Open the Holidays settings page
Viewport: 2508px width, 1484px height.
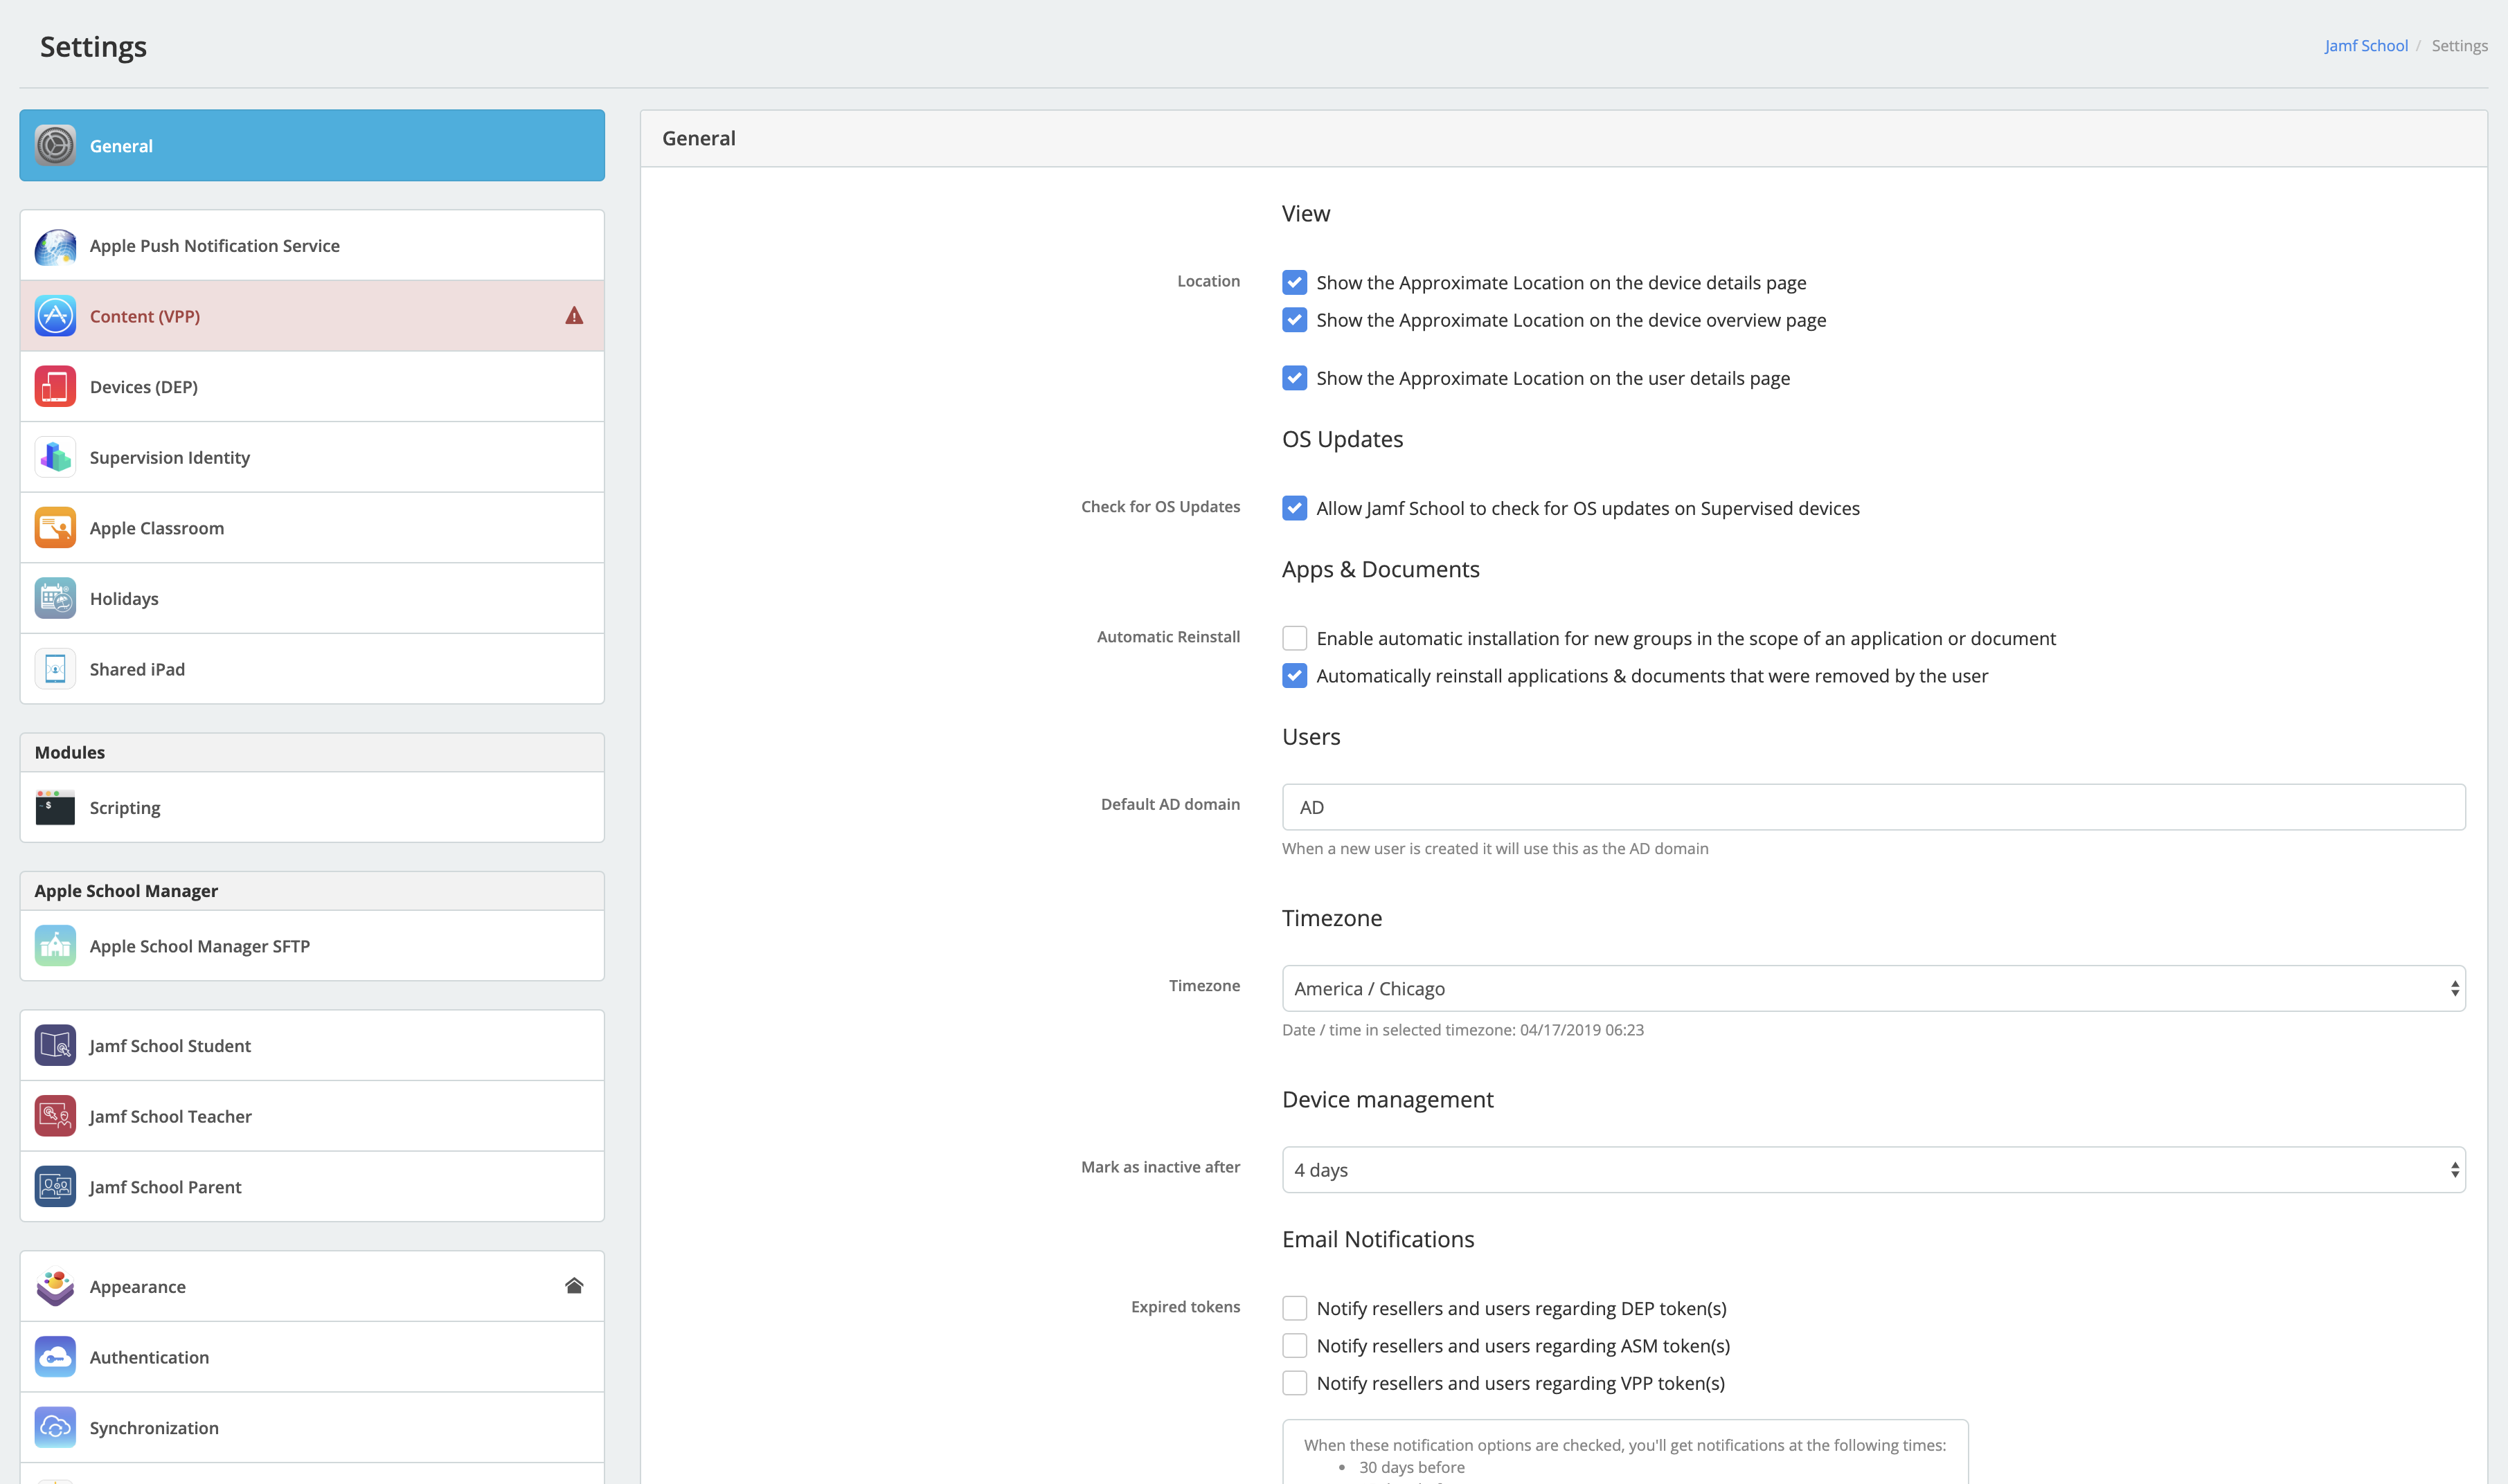click(x=312, y=599)
